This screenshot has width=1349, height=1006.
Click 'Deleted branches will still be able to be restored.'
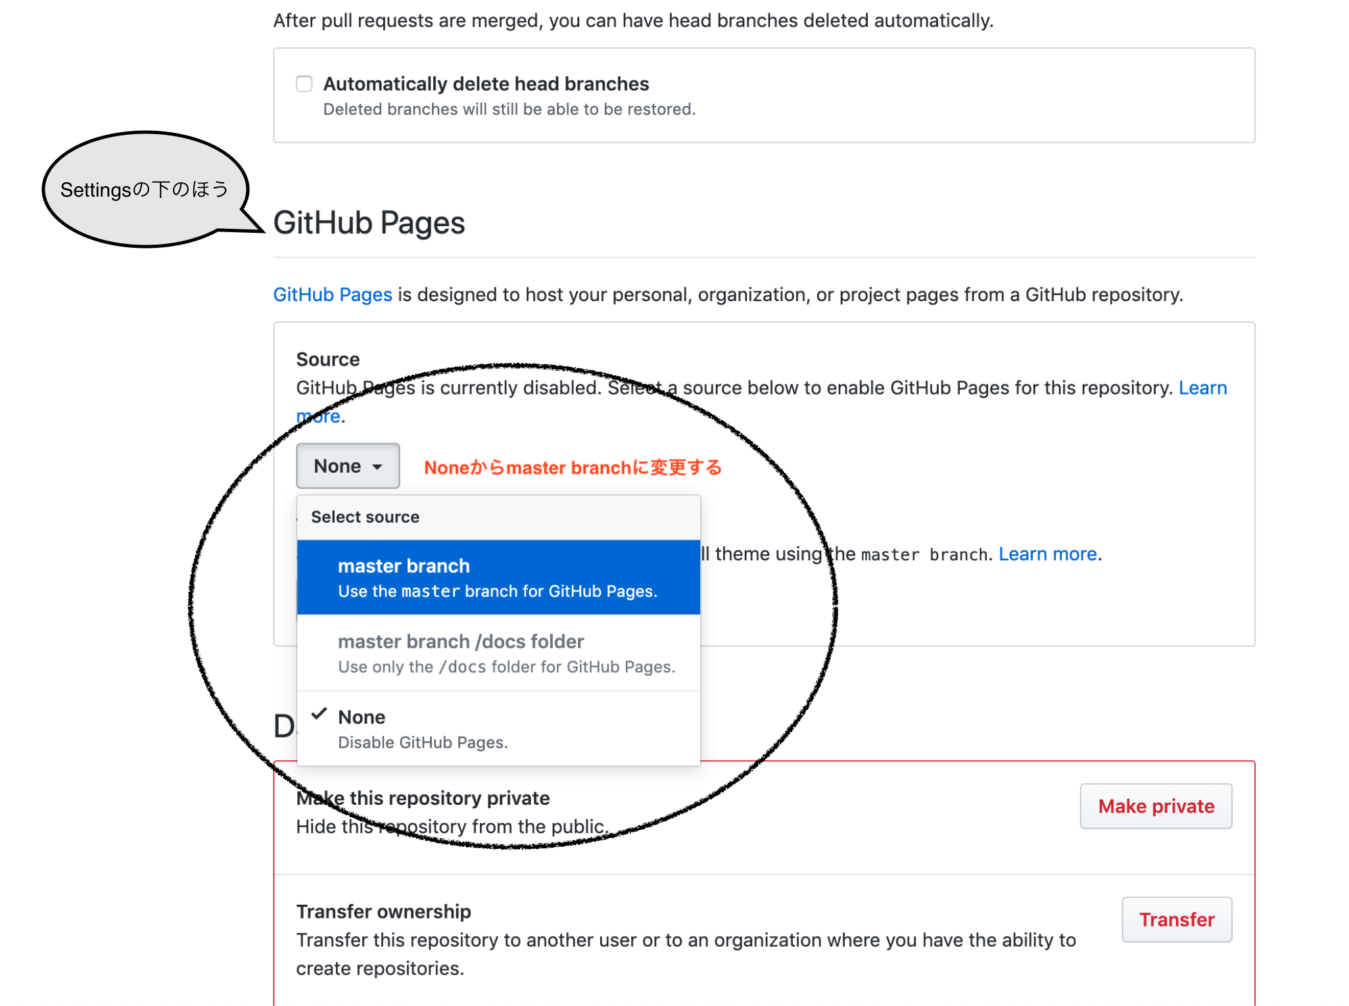509,109
